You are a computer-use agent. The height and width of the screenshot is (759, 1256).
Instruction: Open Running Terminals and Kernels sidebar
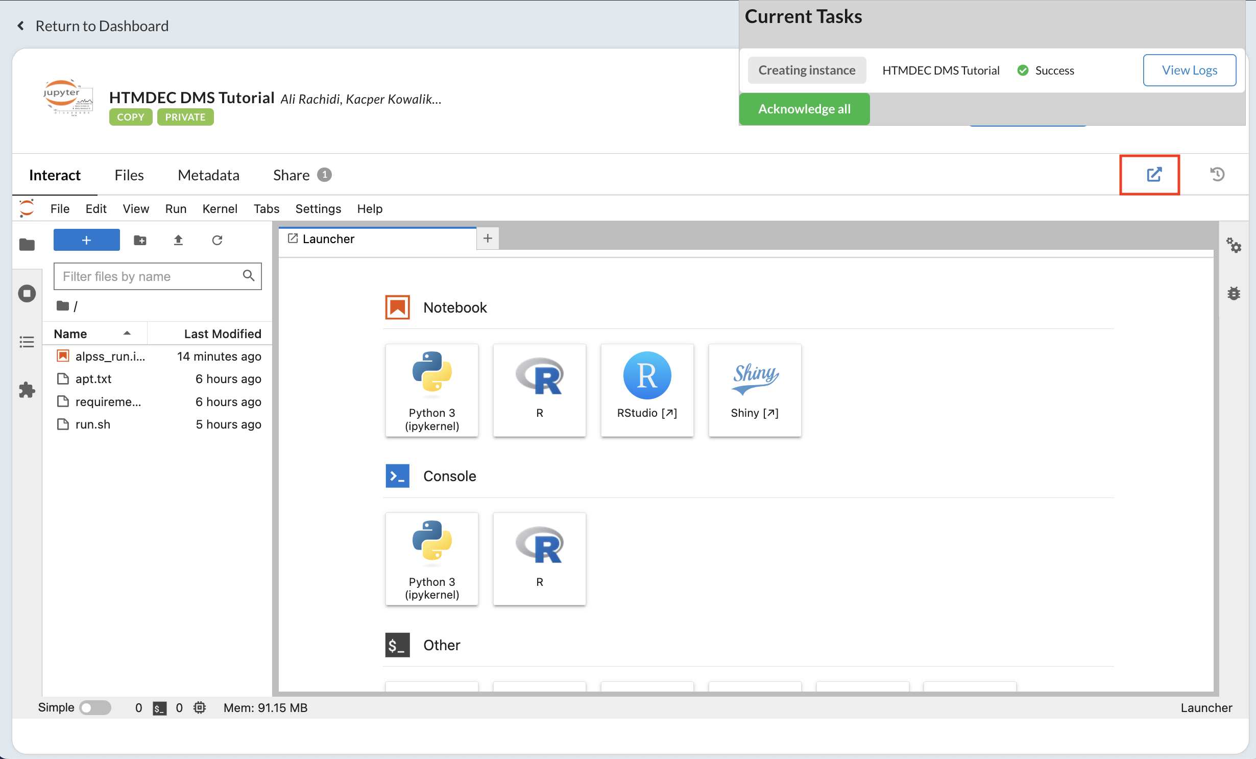coord(27,294)
